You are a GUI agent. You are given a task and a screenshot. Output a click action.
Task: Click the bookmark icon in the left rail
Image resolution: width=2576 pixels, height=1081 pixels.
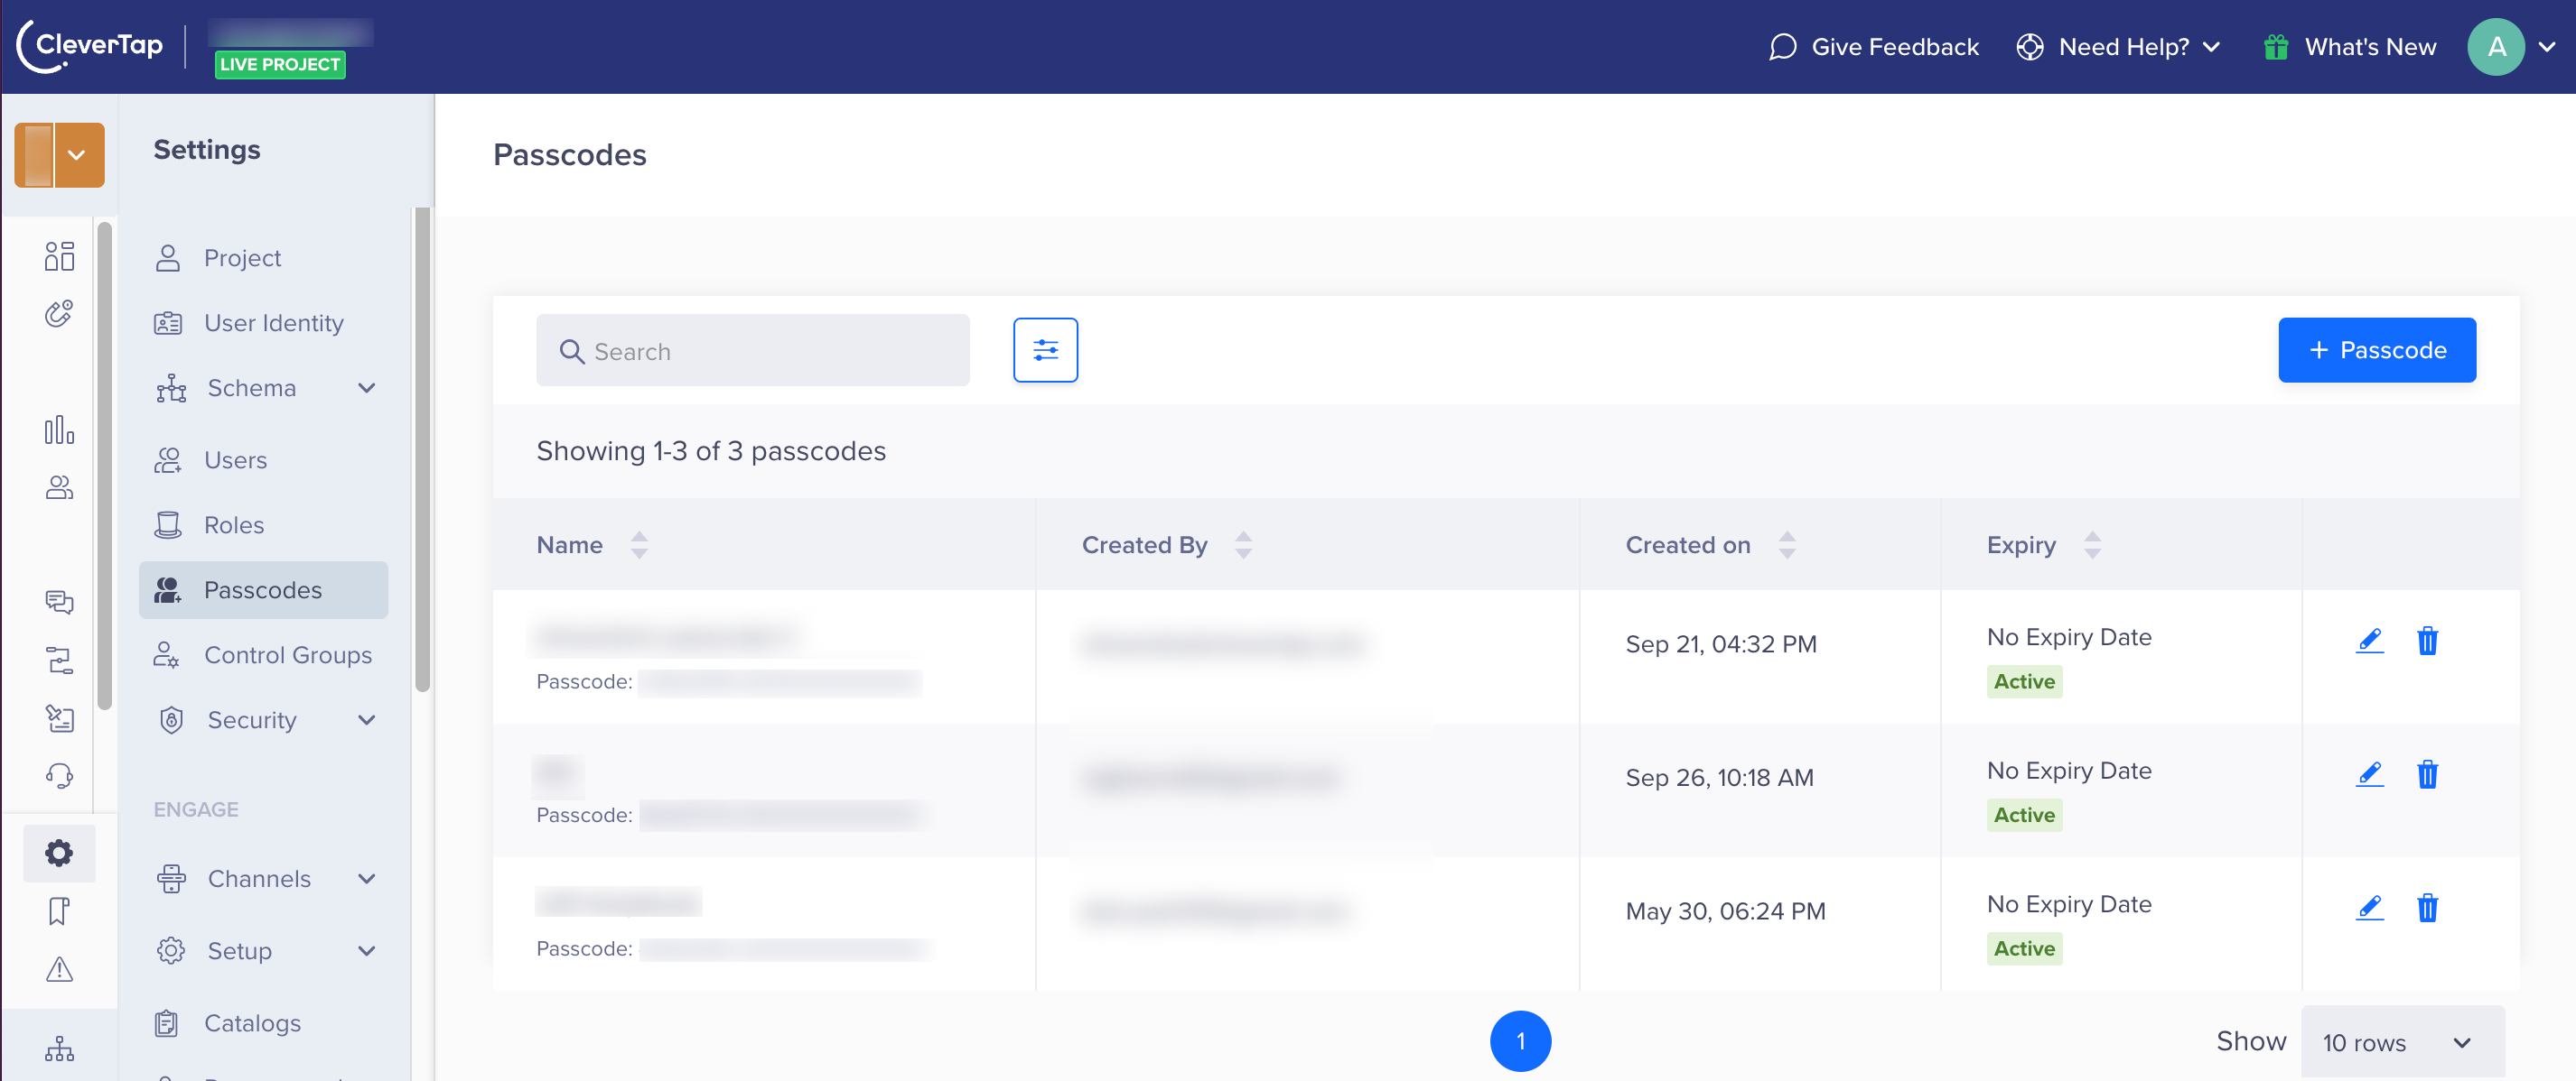pyautogui.click(x=59, y=910)
